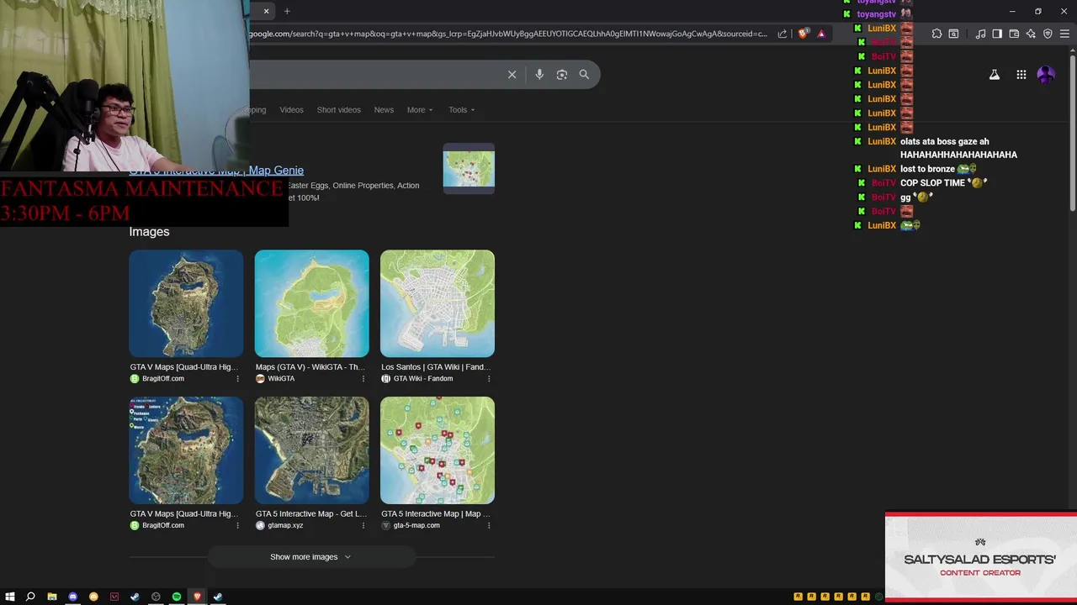
Task: Open the Los Santos Fandom map image
Action: (438, 303)
